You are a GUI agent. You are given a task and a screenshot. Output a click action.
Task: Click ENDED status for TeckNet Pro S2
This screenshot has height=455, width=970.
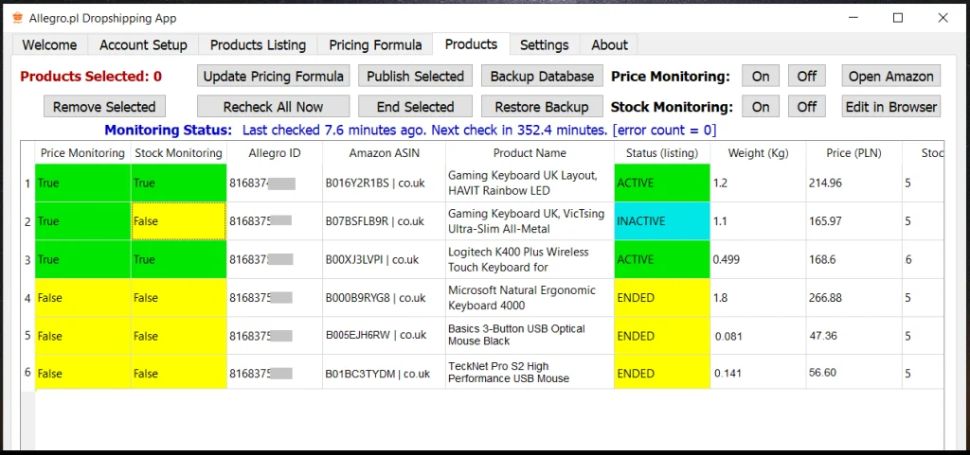pos(662,373)
